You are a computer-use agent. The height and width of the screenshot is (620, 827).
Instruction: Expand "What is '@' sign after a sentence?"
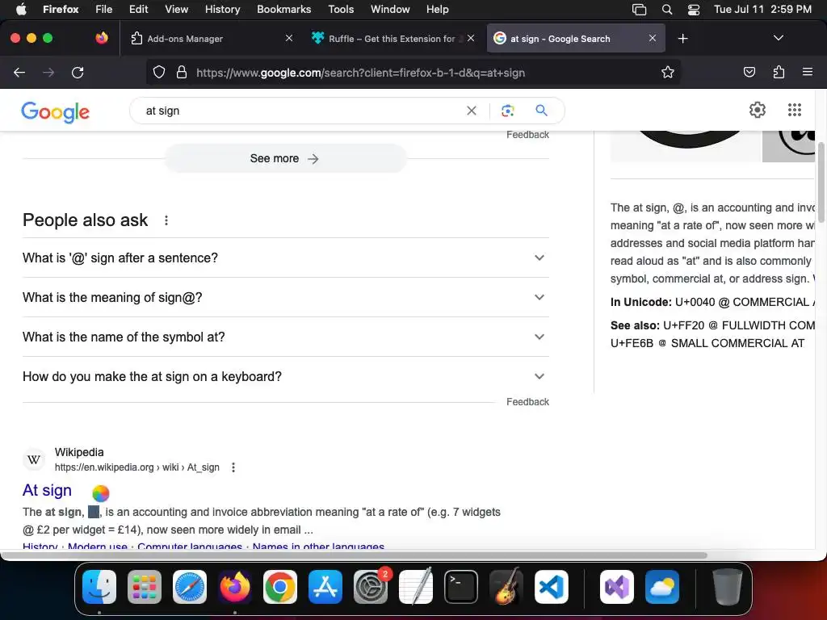pos(285,258)
